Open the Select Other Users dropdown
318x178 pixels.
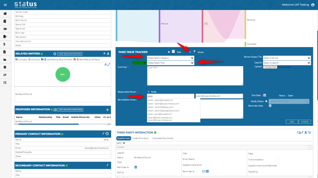pos(289,101)
